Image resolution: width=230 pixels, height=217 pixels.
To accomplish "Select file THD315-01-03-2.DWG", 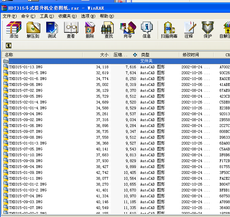I will coord(28,190).
